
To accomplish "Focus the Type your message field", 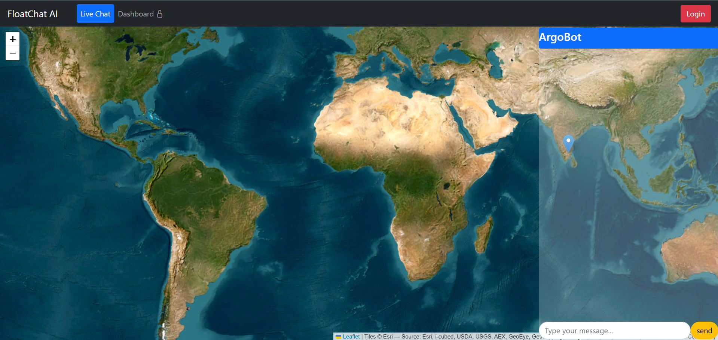I will (x=614, y=331).
